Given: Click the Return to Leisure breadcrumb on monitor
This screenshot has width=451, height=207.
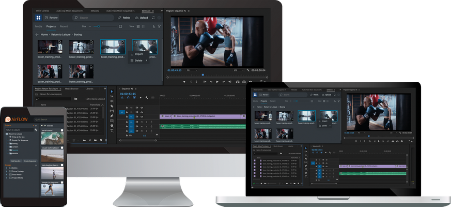Looking at the screenshot, I should [60, 34].
